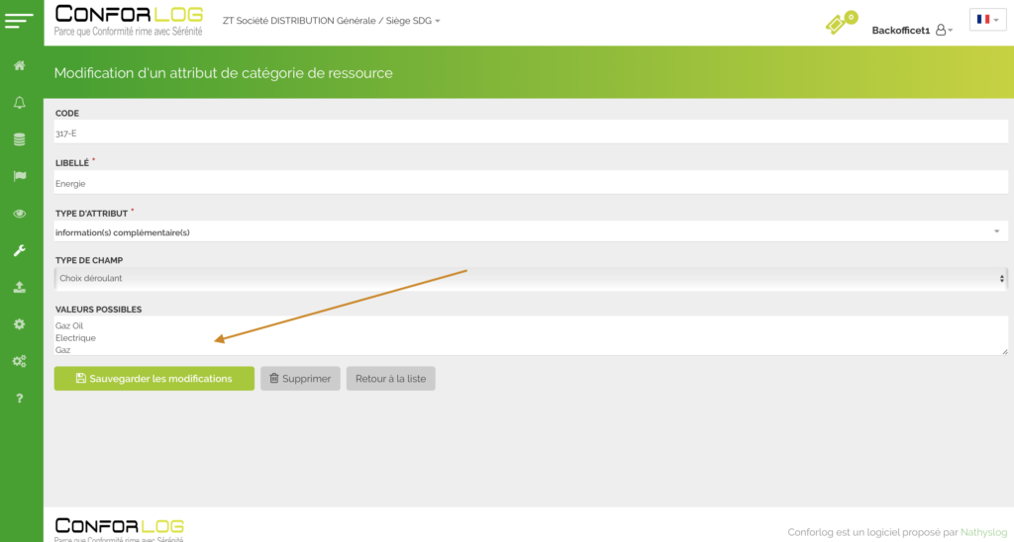Open the Type de champ select box

[x=530, y=278]
